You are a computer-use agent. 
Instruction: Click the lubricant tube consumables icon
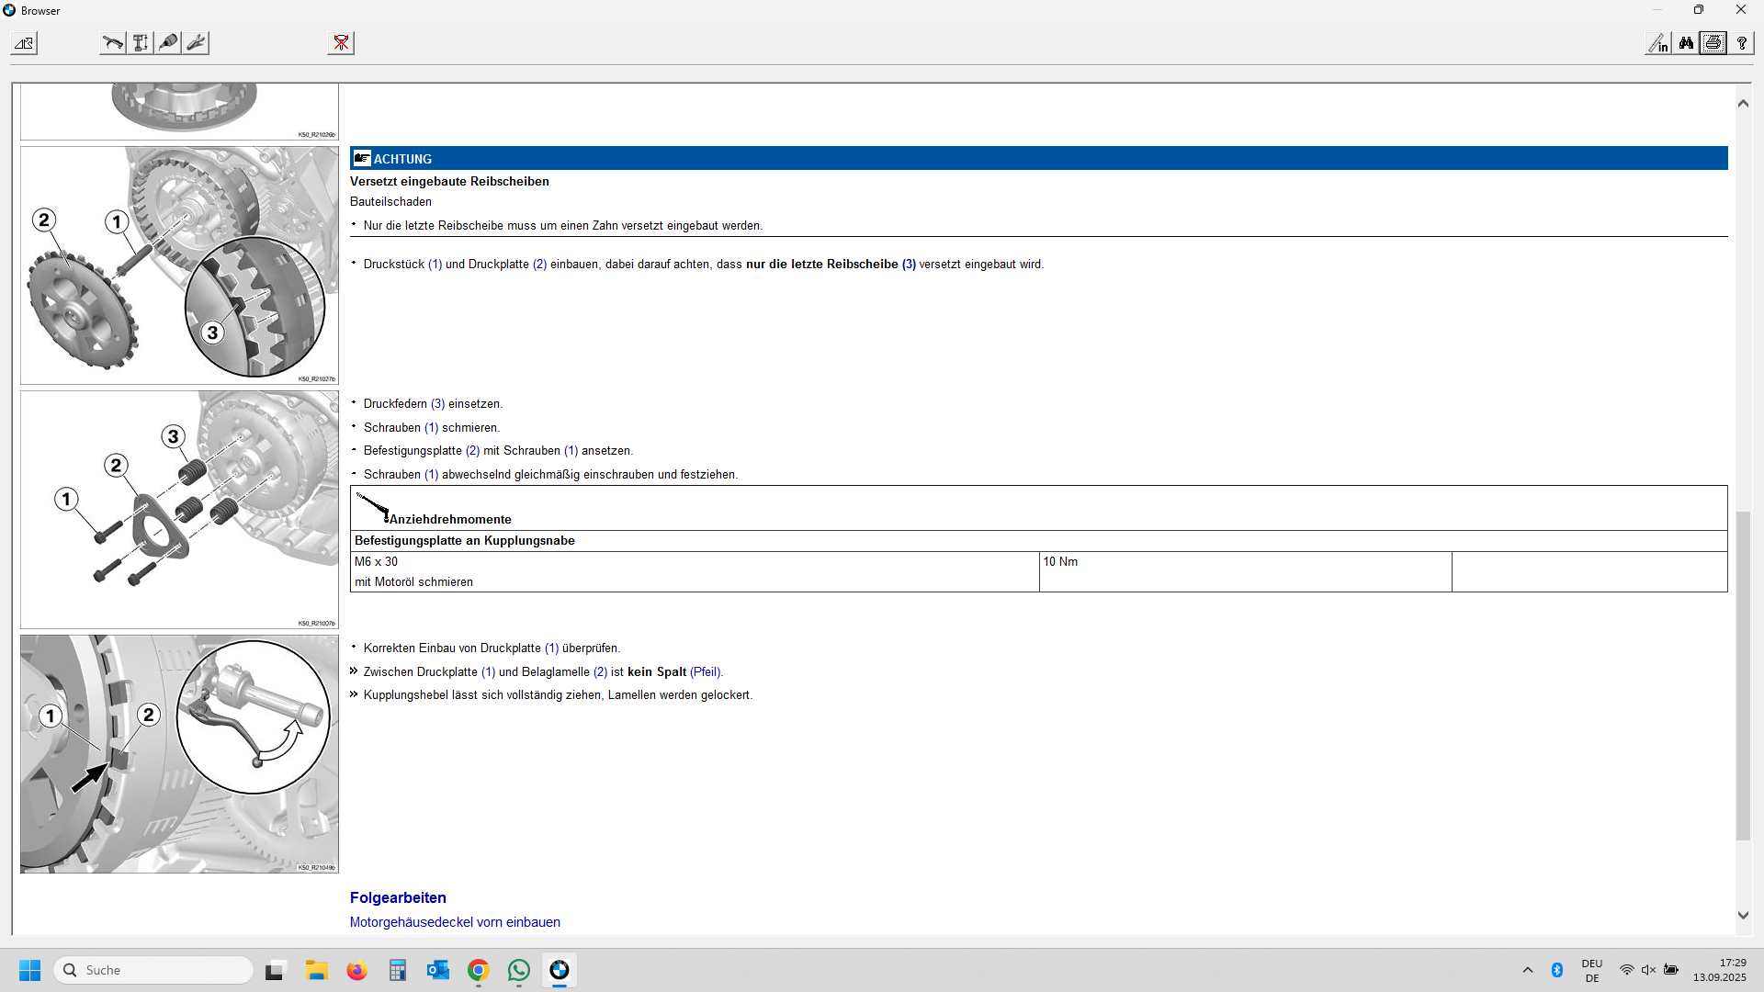168,43
